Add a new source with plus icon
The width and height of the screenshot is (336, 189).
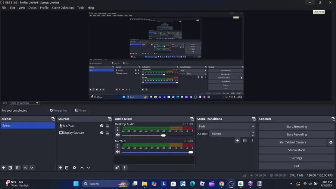(60, 168)
